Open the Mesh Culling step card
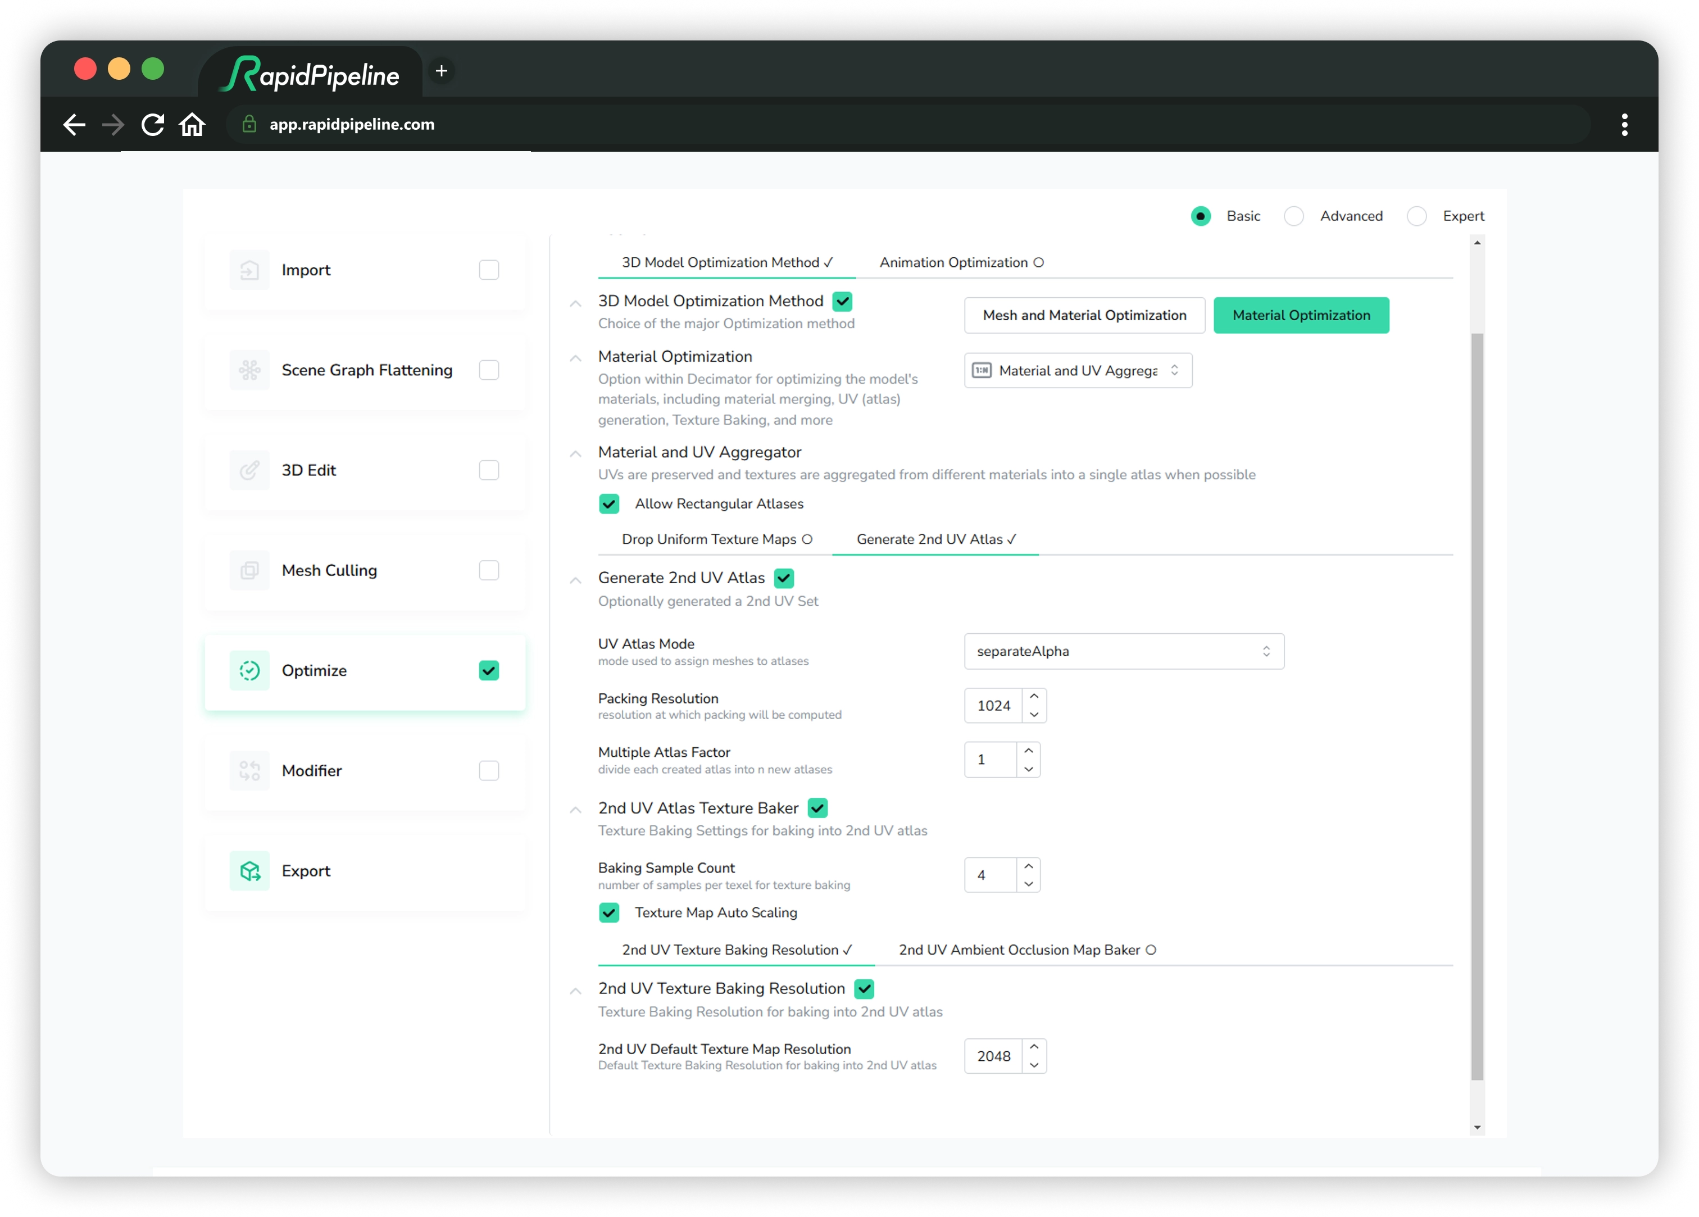Viewport: 1699px width, 1217px height. [x=365, y=571]
